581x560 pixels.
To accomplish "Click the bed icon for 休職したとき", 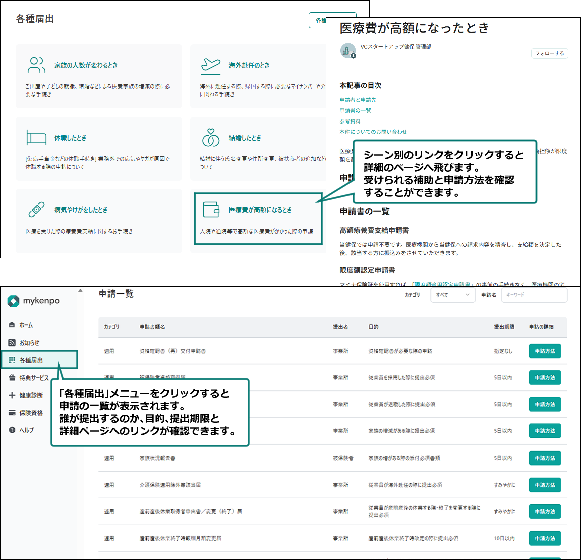I will (36, 137).
